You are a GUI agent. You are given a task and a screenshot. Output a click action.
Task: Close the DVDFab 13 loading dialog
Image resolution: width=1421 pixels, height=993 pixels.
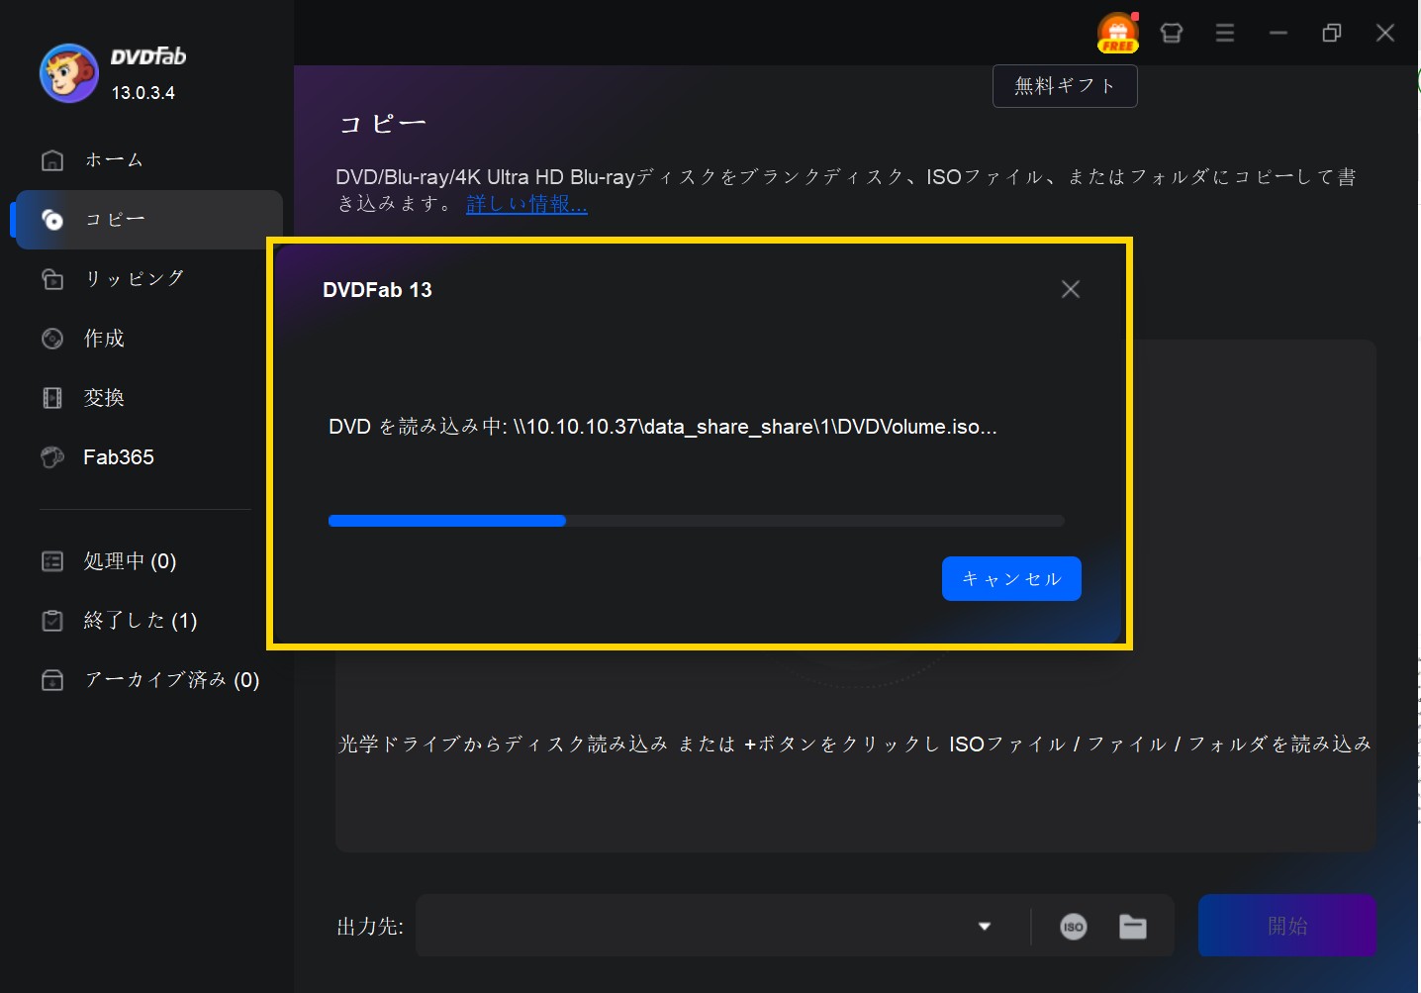[x=1071, y=289]
